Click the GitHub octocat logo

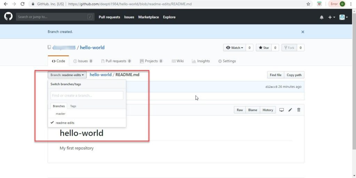8,17
